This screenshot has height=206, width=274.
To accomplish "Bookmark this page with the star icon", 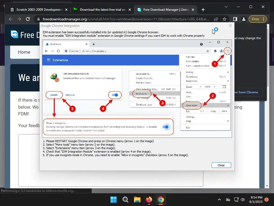I will 224,19.
